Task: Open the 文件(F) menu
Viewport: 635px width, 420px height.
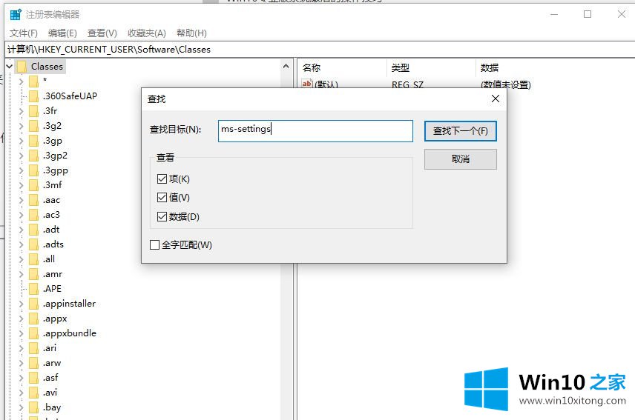Action: point(24,33)
